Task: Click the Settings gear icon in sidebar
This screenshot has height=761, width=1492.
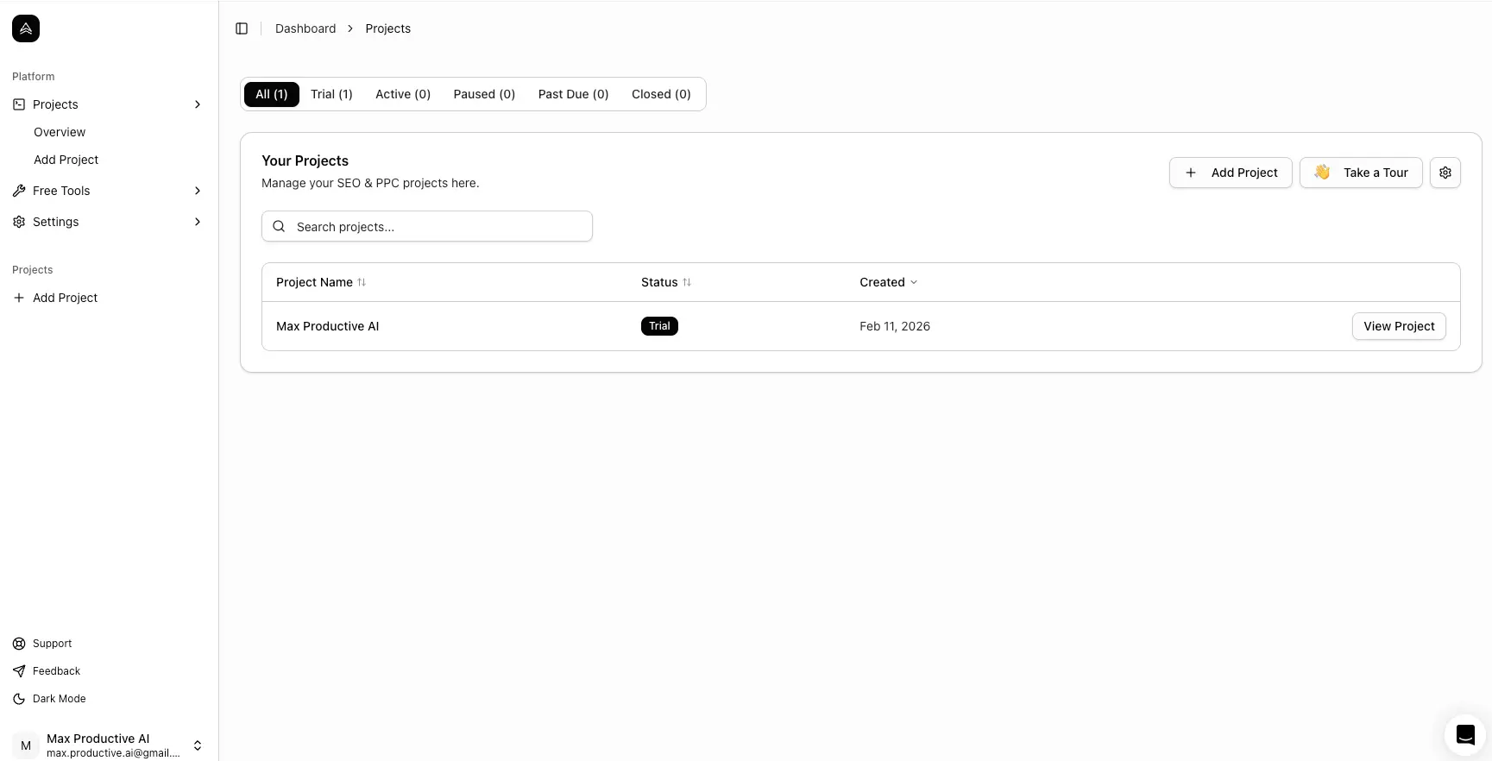Action: click(19, 222)
